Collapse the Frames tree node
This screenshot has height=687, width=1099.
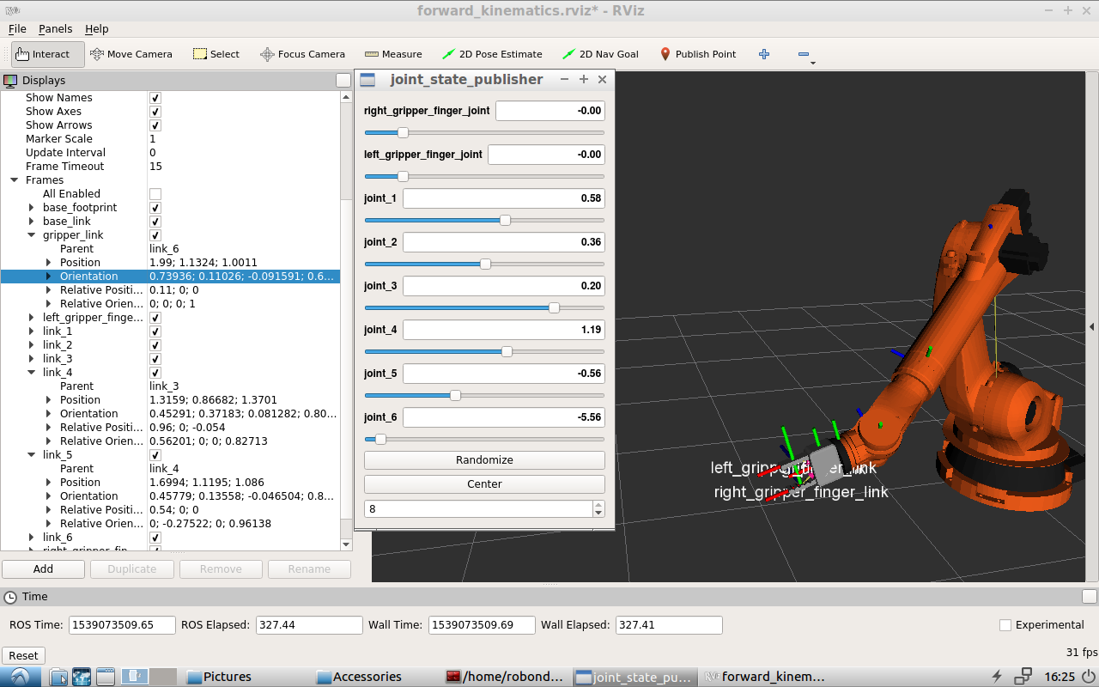pos(14,180)
